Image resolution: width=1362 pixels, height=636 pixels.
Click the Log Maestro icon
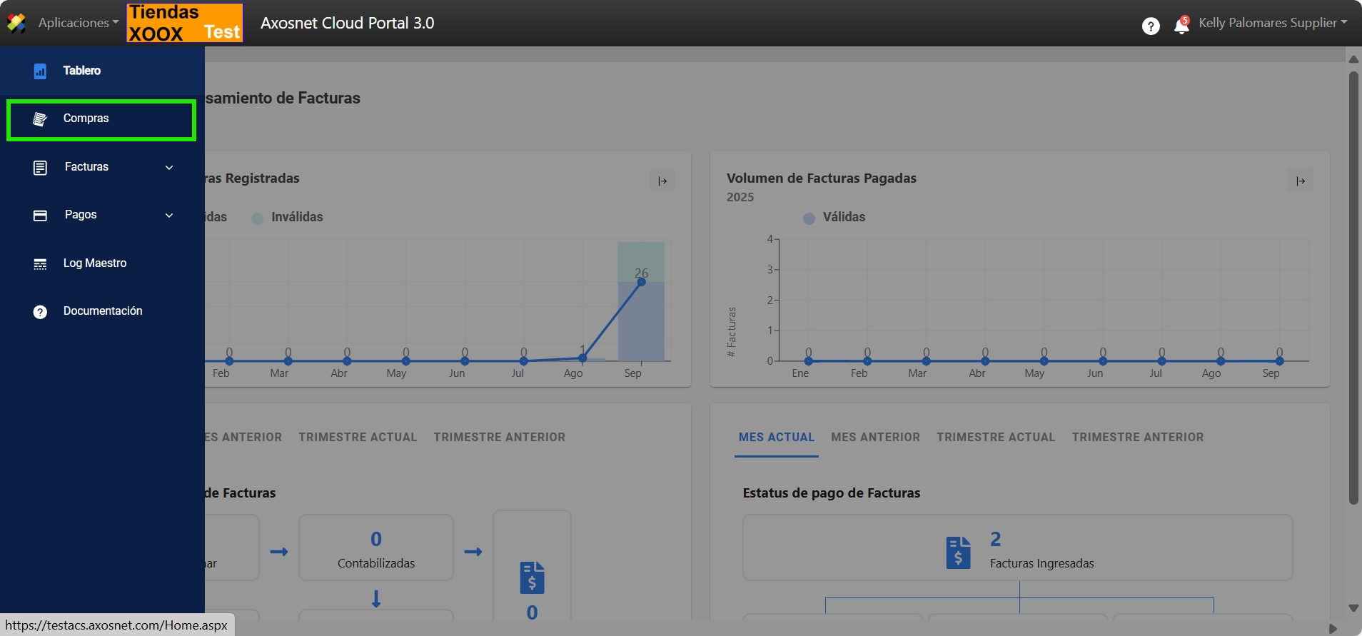point(40,263)
